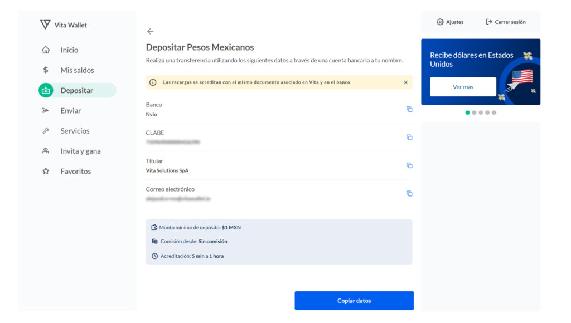571x323 pixels.
Task: Click Cerrar sesión to log out
Action: (x=506, y=22)
